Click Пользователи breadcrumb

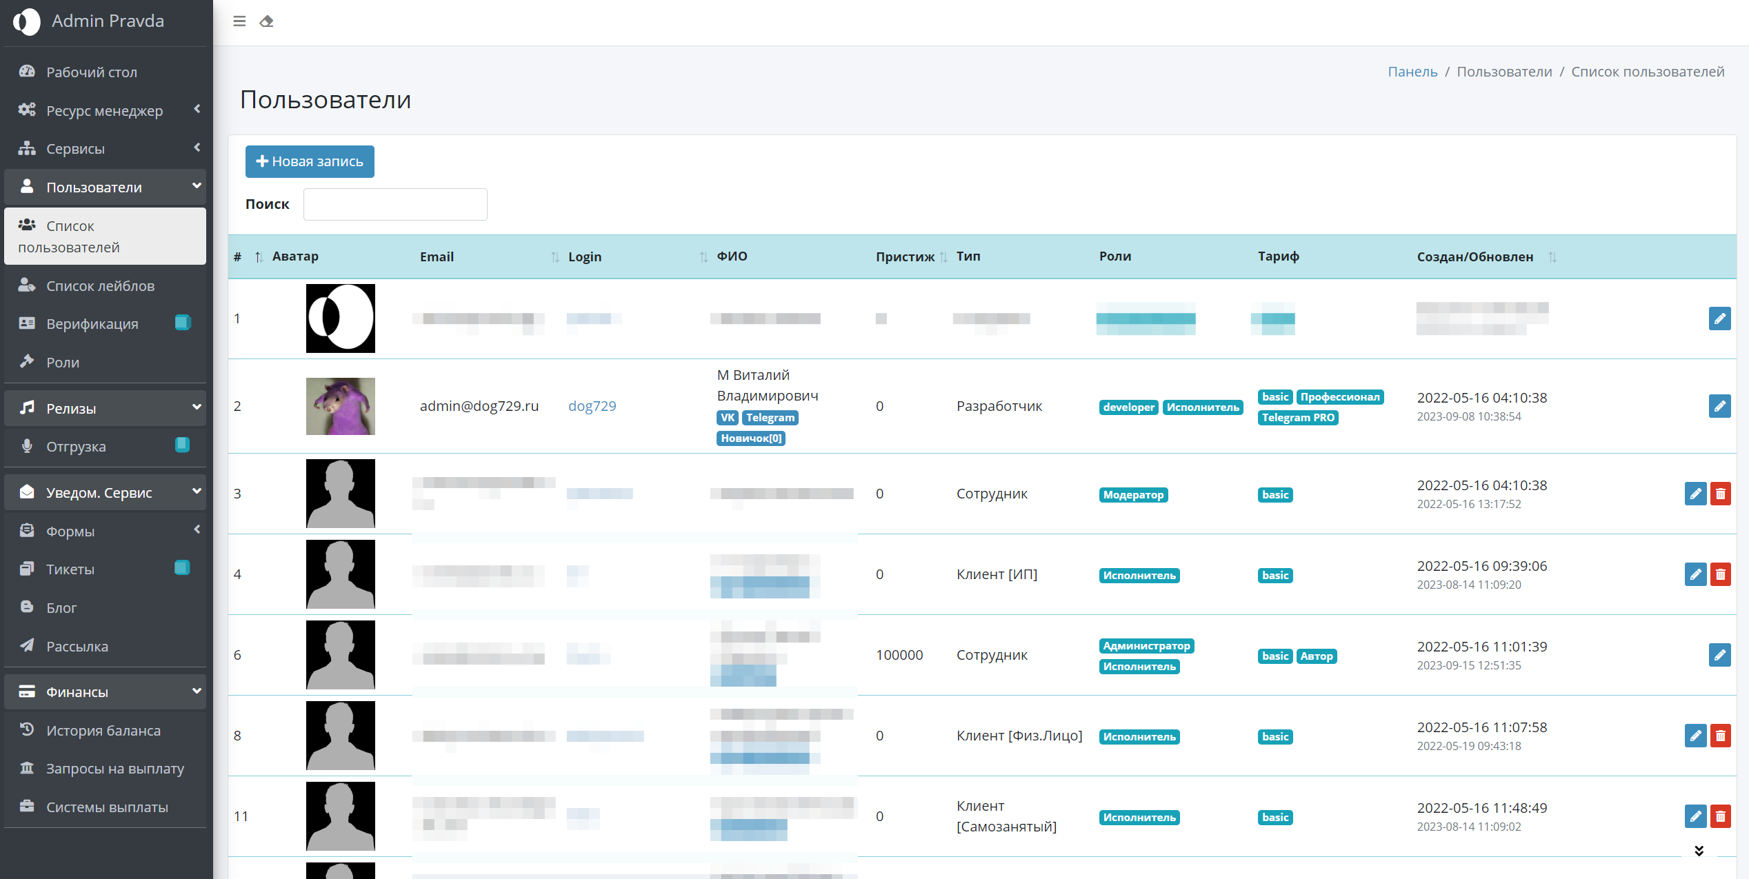pos(1504,72)
